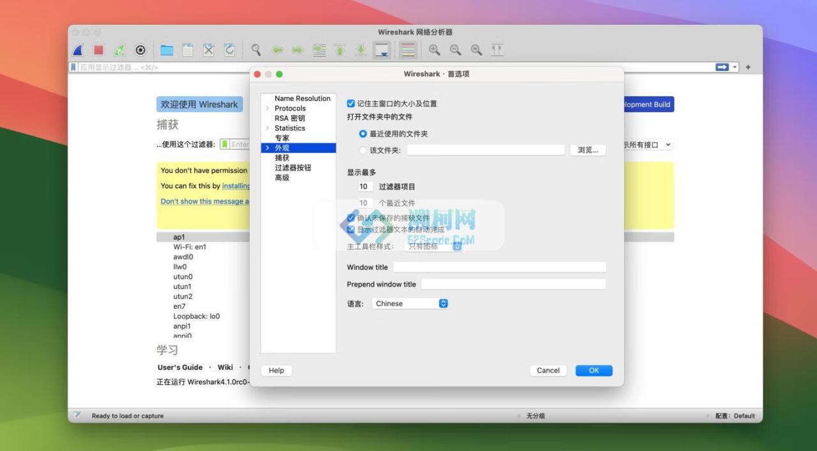Find a packet with magnifier icon
Viewport: 817px width, 451px height.
tap(256, 50)
